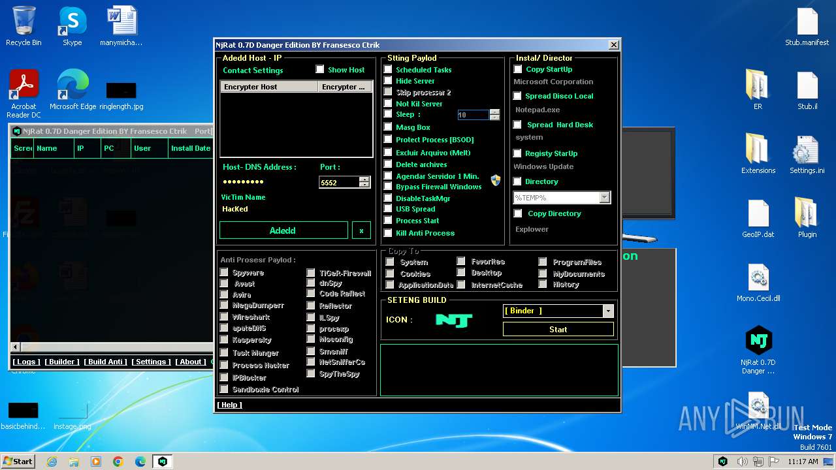Image resolution: width=836 pixels, height=470 pixels.
Task: Open basicbehind desktop file icon
Action: 24,415
